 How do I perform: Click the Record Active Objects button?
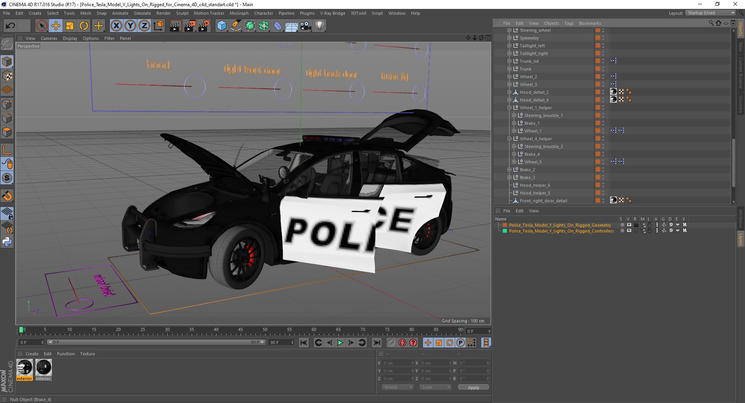coord(392,343)
